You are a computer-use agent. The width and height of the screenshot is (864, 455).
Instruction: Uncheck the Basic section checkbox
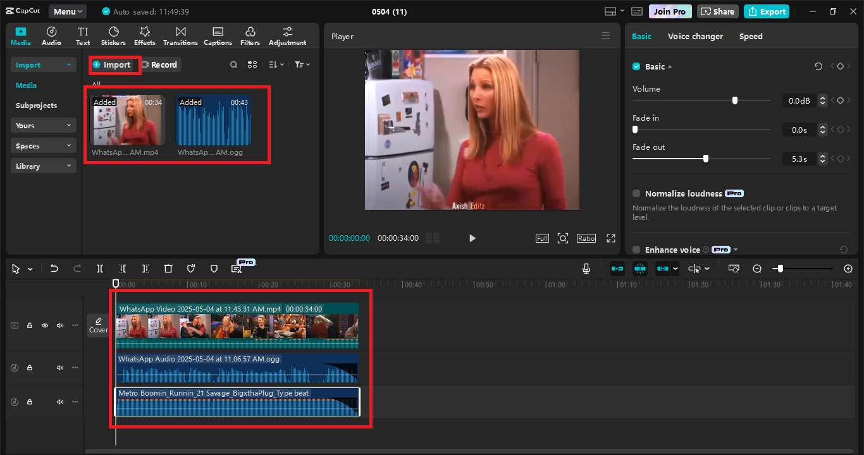pyautogui.click(x=636, y=66)
